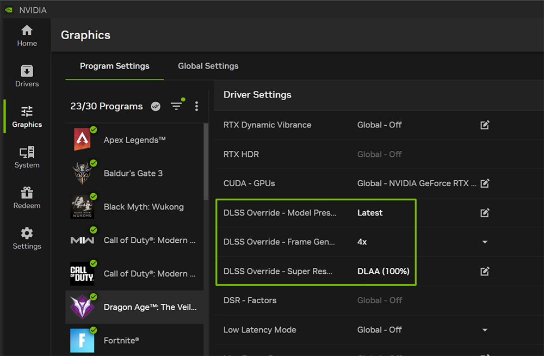Toggle the optimized-programs checkmark badge filter

coord(156,107)
